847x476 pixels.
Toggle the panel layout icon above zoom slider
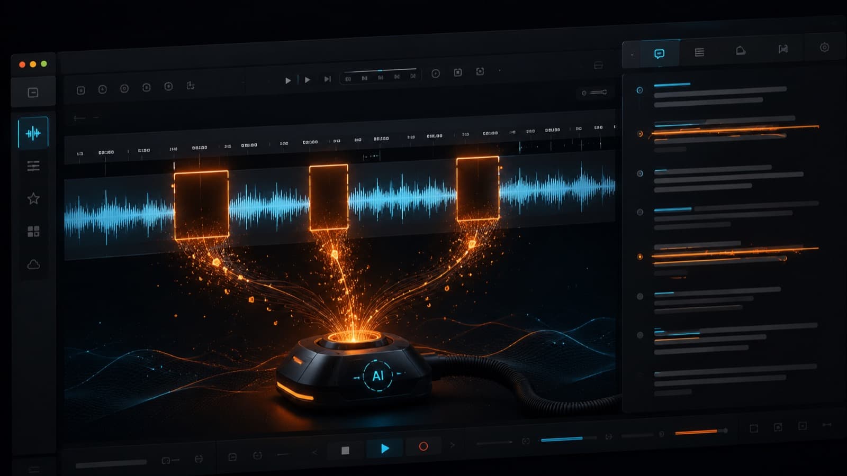click(598, 66)
